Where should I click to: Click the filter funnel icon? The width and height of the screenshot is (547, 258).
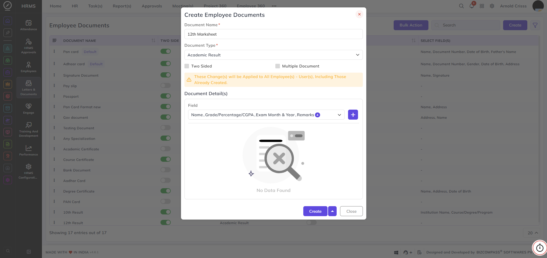(535, 25)
